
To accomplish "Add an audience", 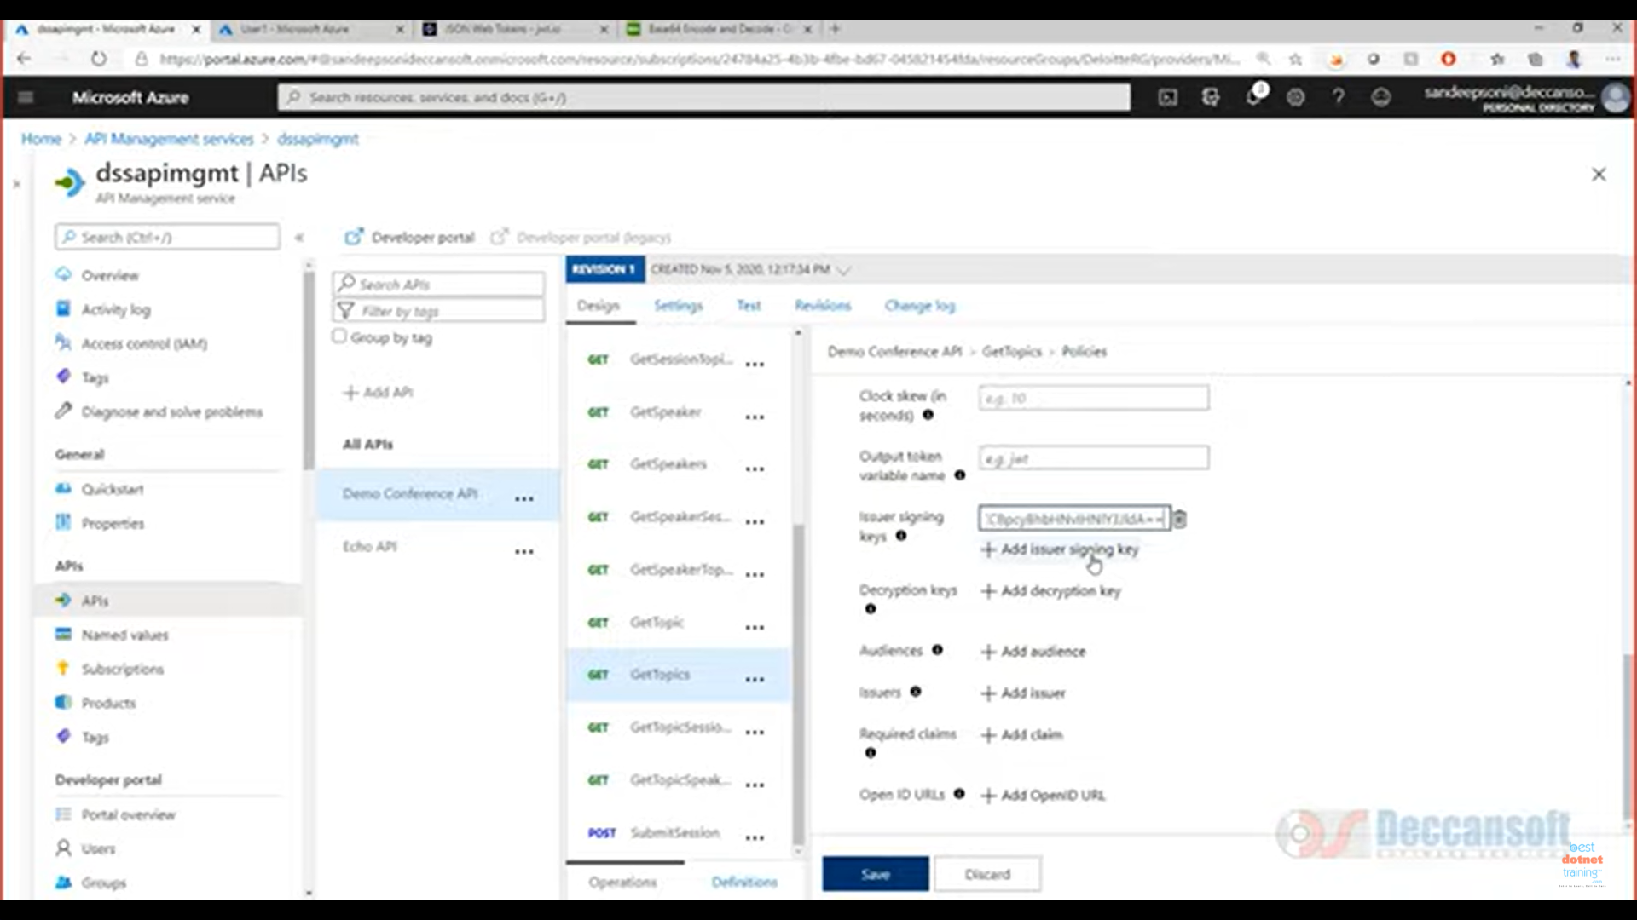I will pyautogui.click(x=1033, y=652).
